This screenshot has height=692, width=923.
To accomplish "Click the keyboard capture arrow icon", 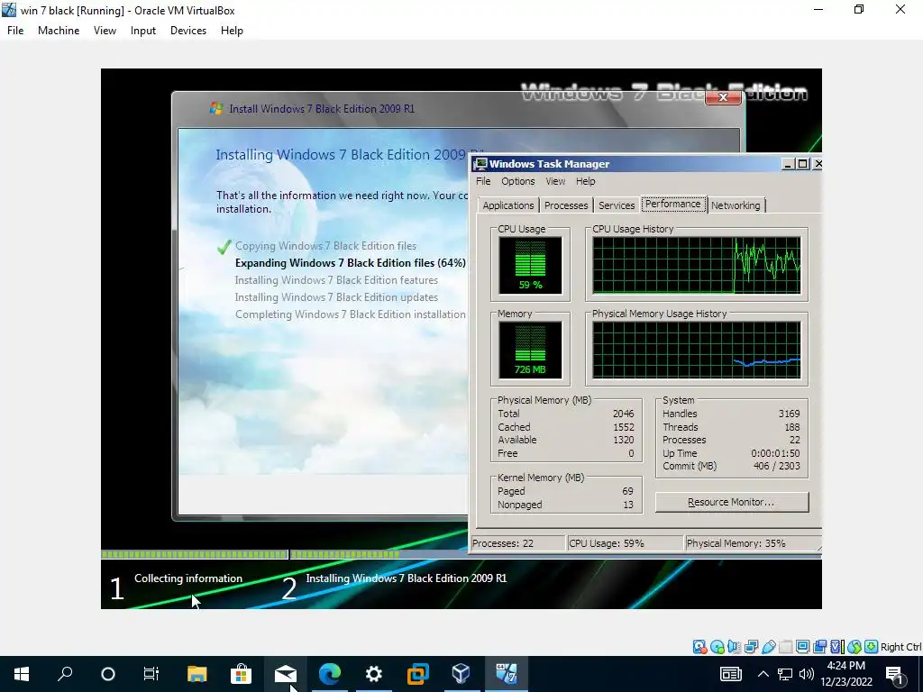I will coord(872,647).
